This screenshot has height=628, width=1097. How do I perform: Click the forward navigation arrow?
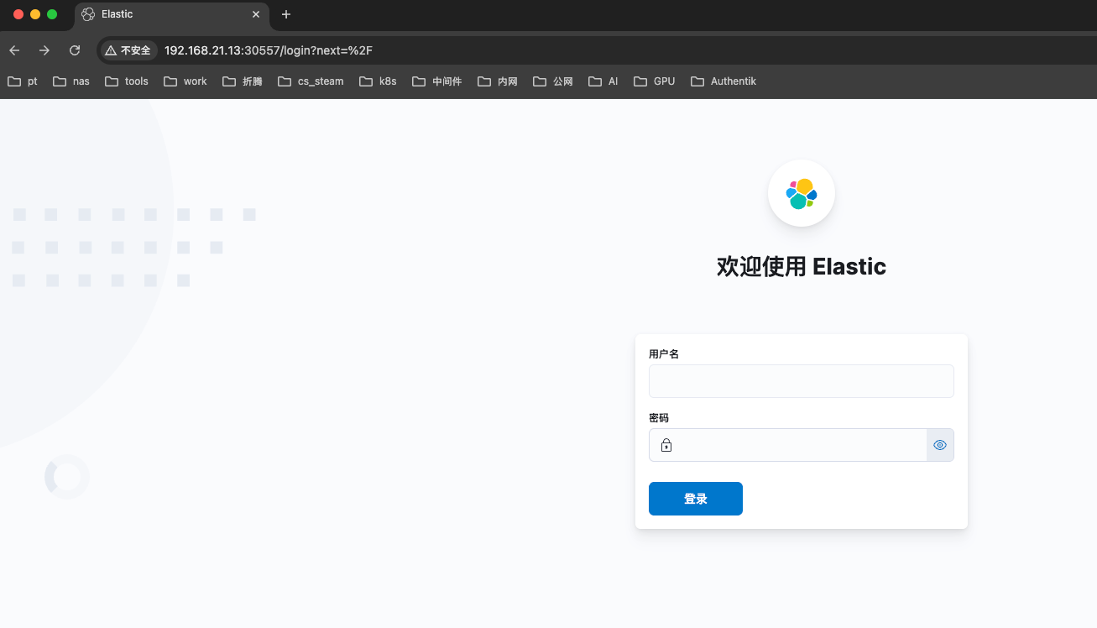(44, 50)
